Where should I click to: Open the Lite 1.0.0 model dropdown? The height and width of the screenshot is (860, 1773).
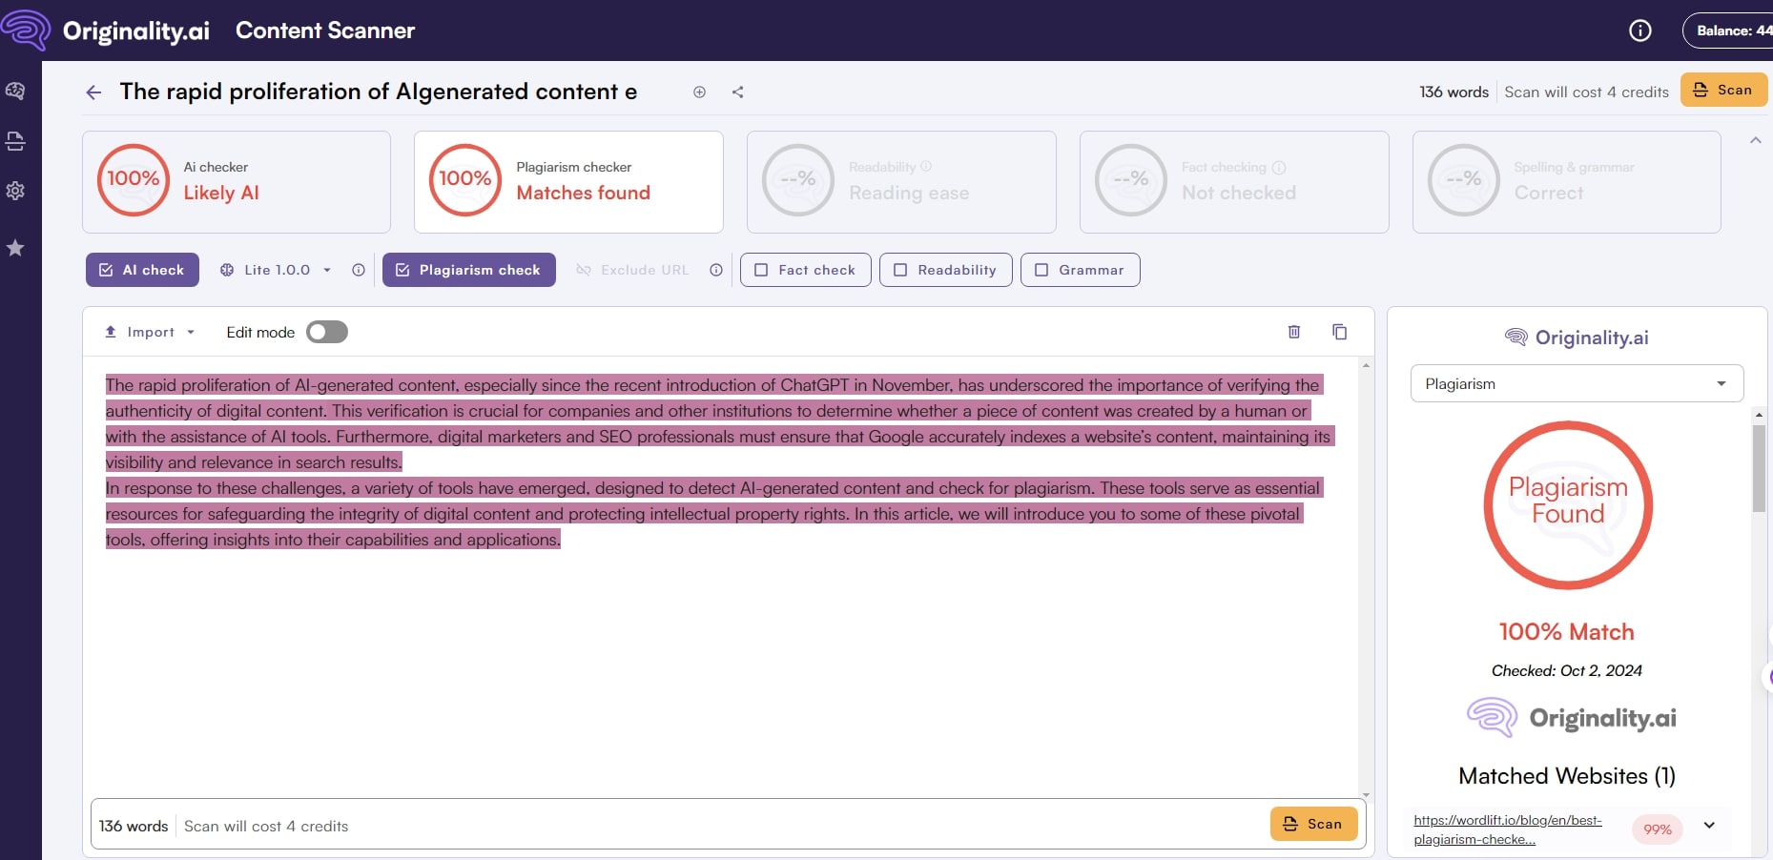click(277, 270)
